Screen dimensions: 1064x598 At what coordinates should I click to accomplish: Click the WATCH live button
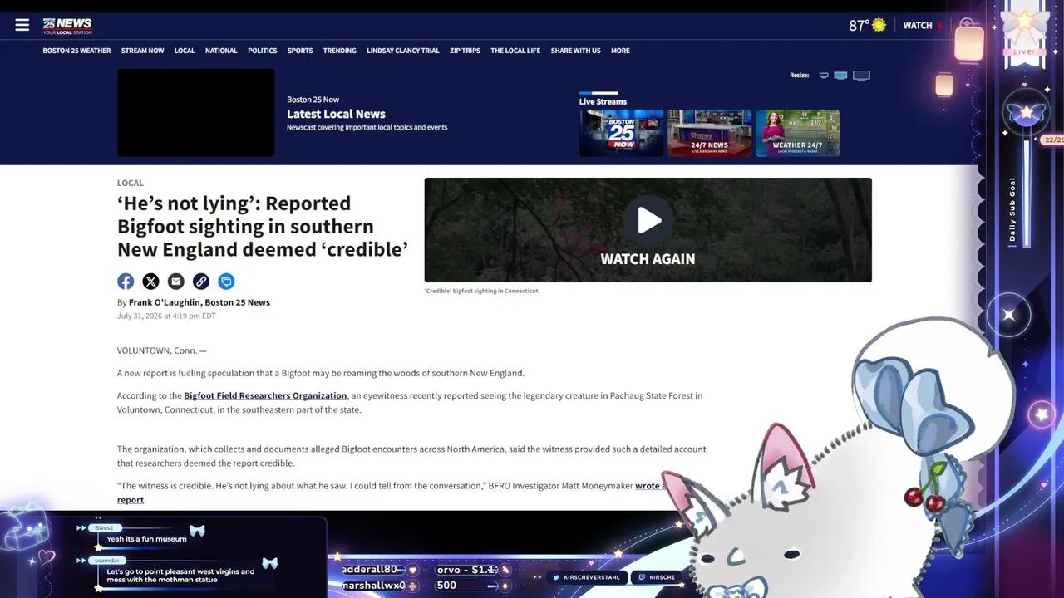tap(923, 26)
